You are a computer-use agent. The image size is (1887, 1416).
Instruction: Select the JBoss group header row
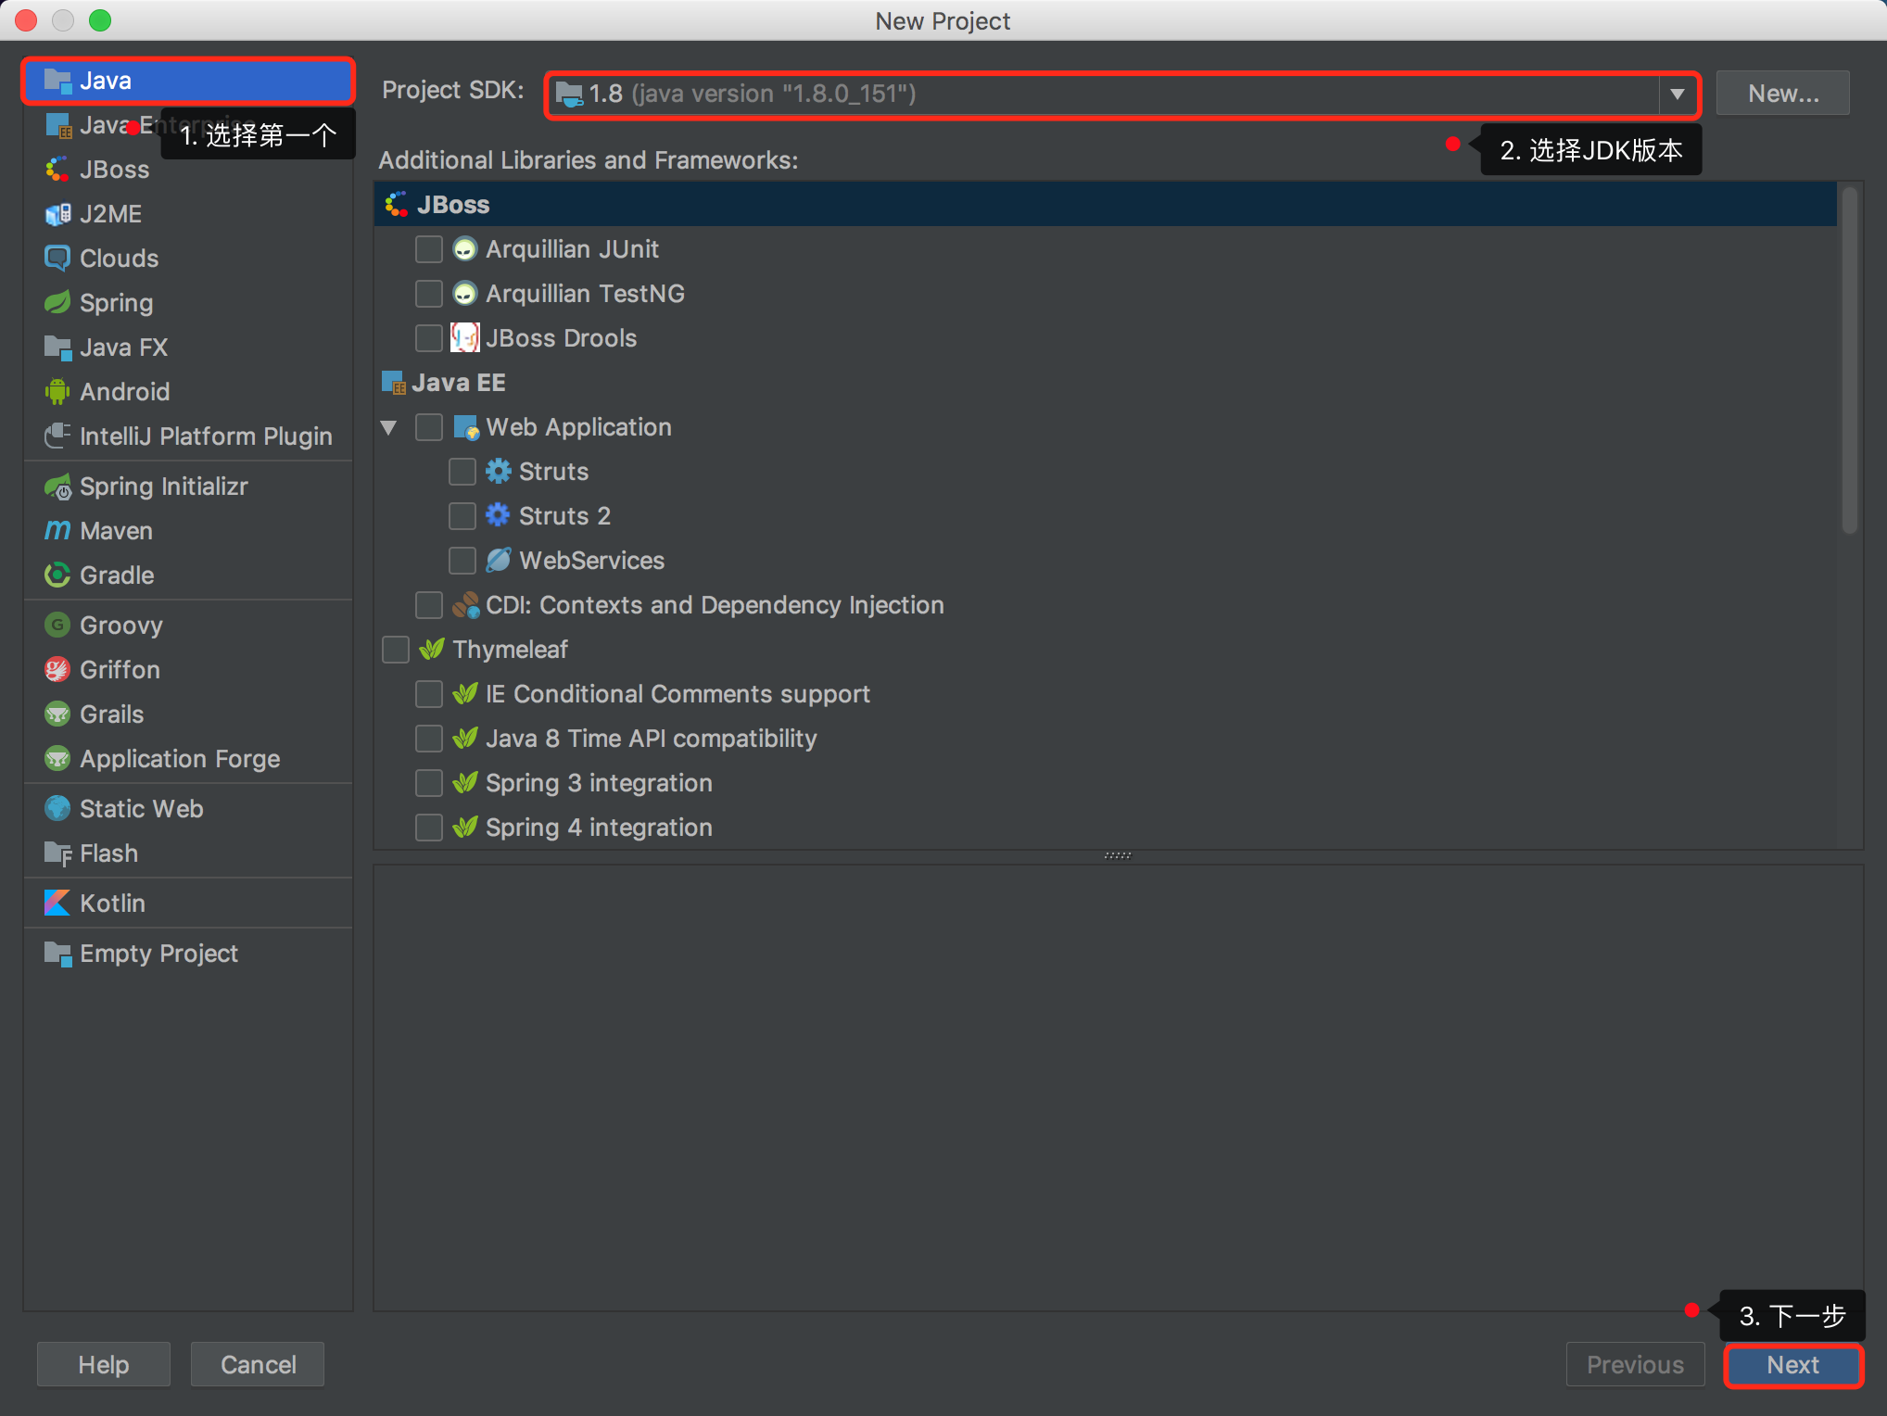(1105, 205)
